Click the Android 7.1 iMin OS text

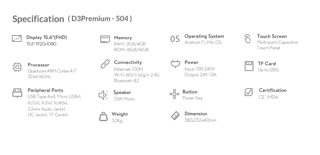(203, 42)
